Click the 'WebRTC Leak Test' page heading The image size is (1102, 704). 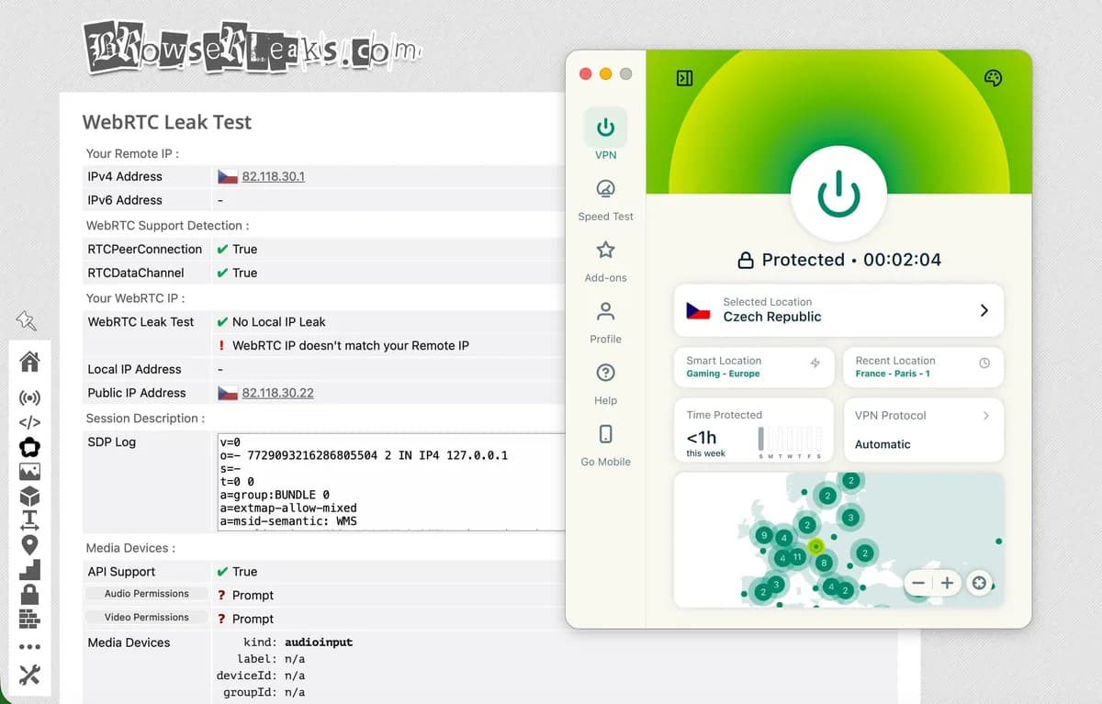click(x=166, y=122)
